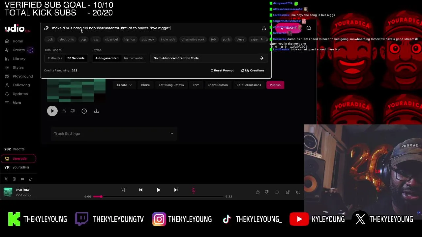Click the udio logo
This screenshot has width=422, height=237.
pos(15,29)
